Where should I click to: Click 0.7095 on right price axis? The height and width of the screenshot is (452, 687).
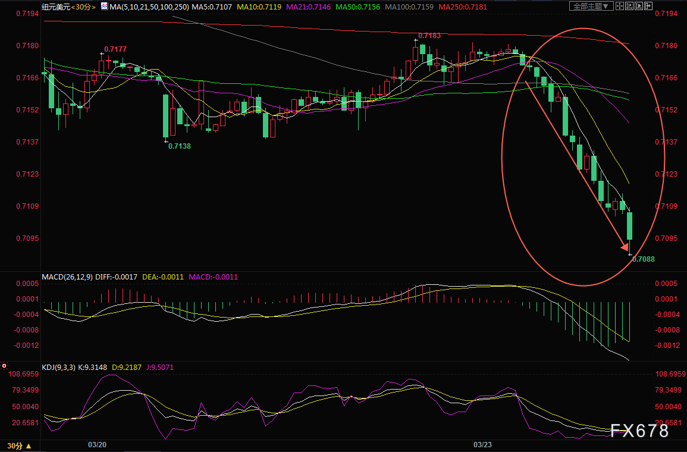666,238
